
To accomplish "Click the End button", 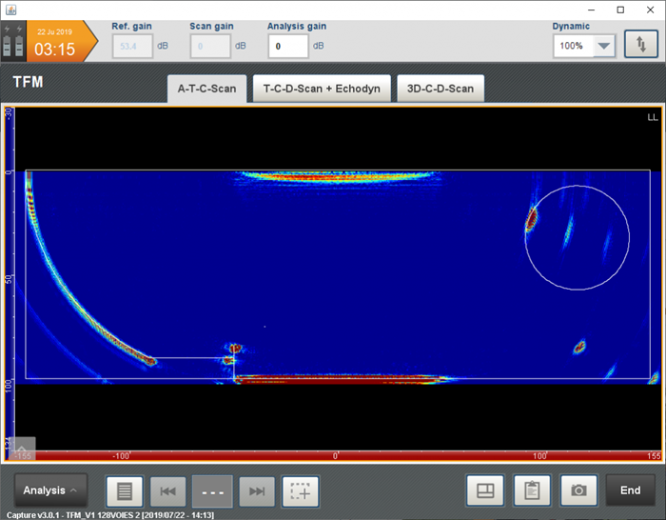I will click(630, 490).
